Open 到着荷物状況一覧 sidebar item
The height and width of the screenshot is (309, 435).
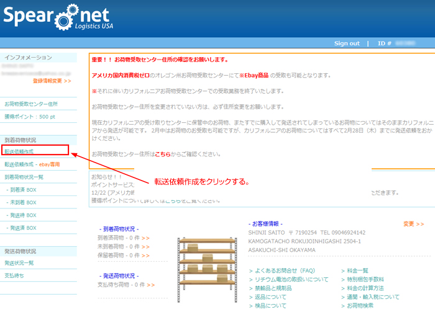pyautogui.click(x=27, y=177)
